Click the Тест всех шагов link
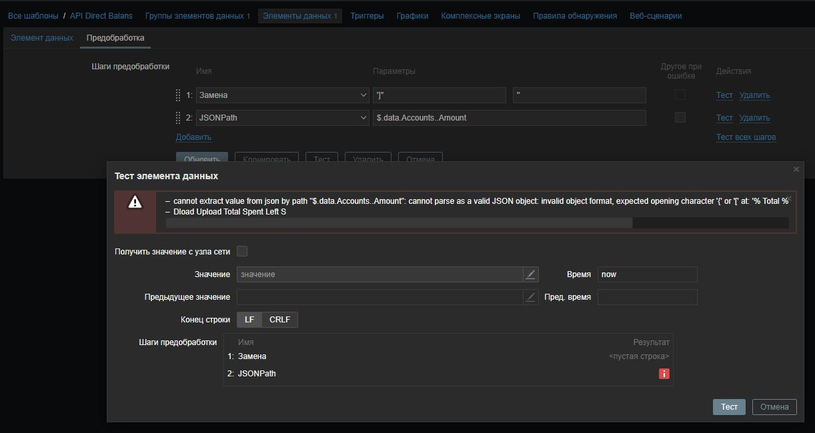 [x=746, y=137]
